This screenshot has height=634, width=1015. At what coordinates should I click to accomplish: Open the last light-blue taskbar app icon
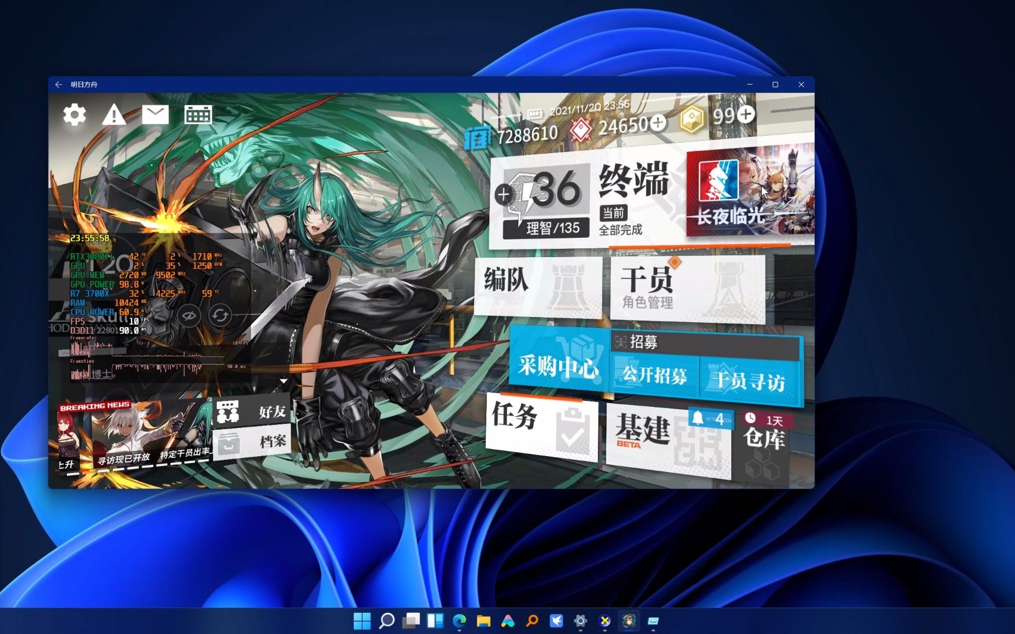tap(653, 620)
